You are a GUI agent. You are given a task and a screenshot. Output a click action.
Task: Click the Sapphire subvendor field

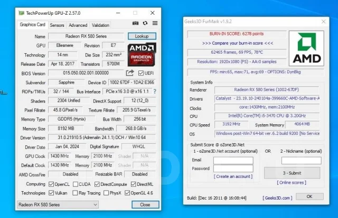pyautogui.click(x=67, y=82)
